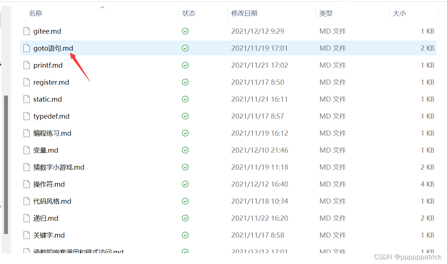Click the sync status checkmark for 编程练习.md
This screenshot has height=264, width=447.
tap(185, 133)
